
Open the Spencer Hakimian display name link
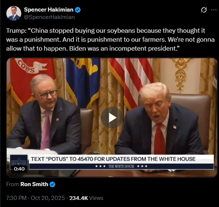pos(49,10)
